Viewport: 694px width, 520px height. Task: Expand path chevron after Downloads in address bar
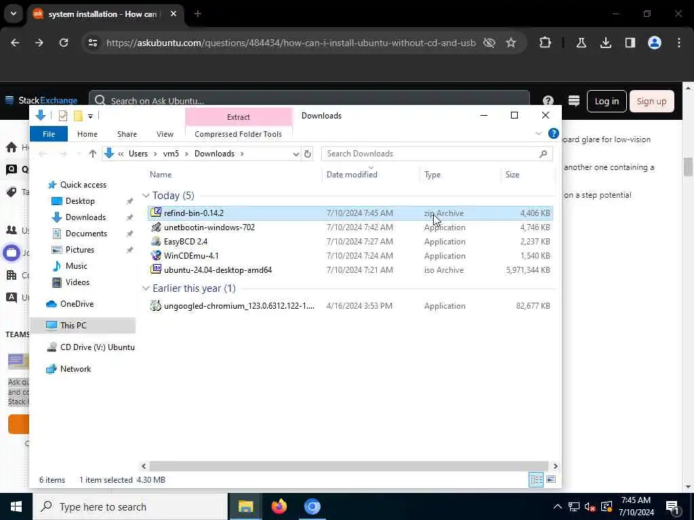pyautogui.click(x=242, y=154)
